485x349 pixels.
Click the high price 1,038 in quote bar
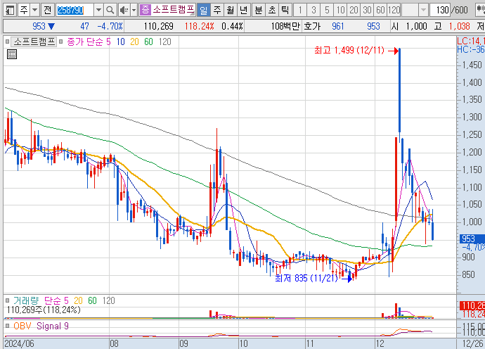pos(459,26)
